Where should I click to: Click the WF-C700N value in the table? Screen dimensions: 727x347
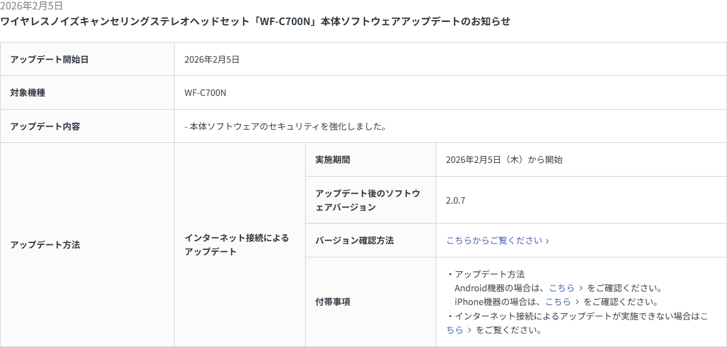205,93
